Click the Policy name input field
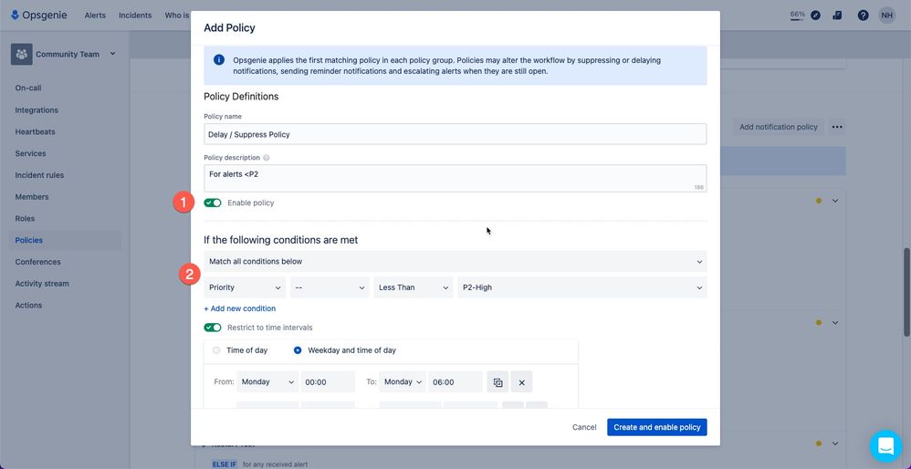 pyautogui.click(x=455, y=134)
